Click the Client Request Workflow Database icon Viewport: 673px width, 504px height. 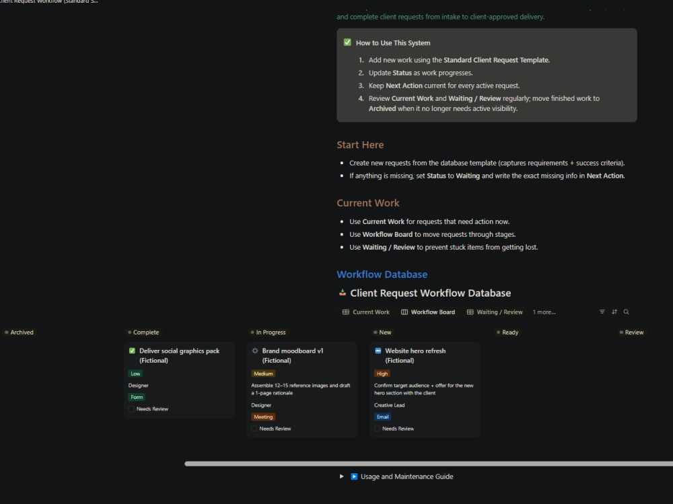[343, 293]
